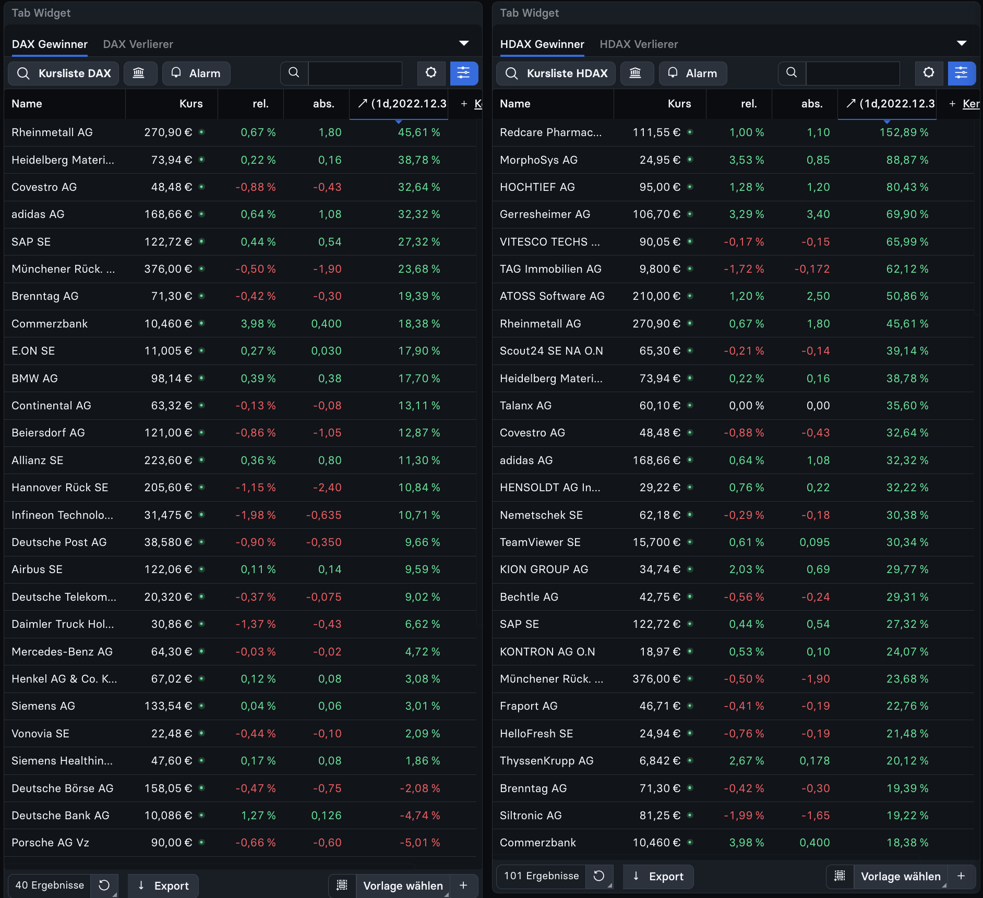The width and height of the screenshot is (983, 898).
Task: Open Kursliste DAX search button
Action: 63,74
